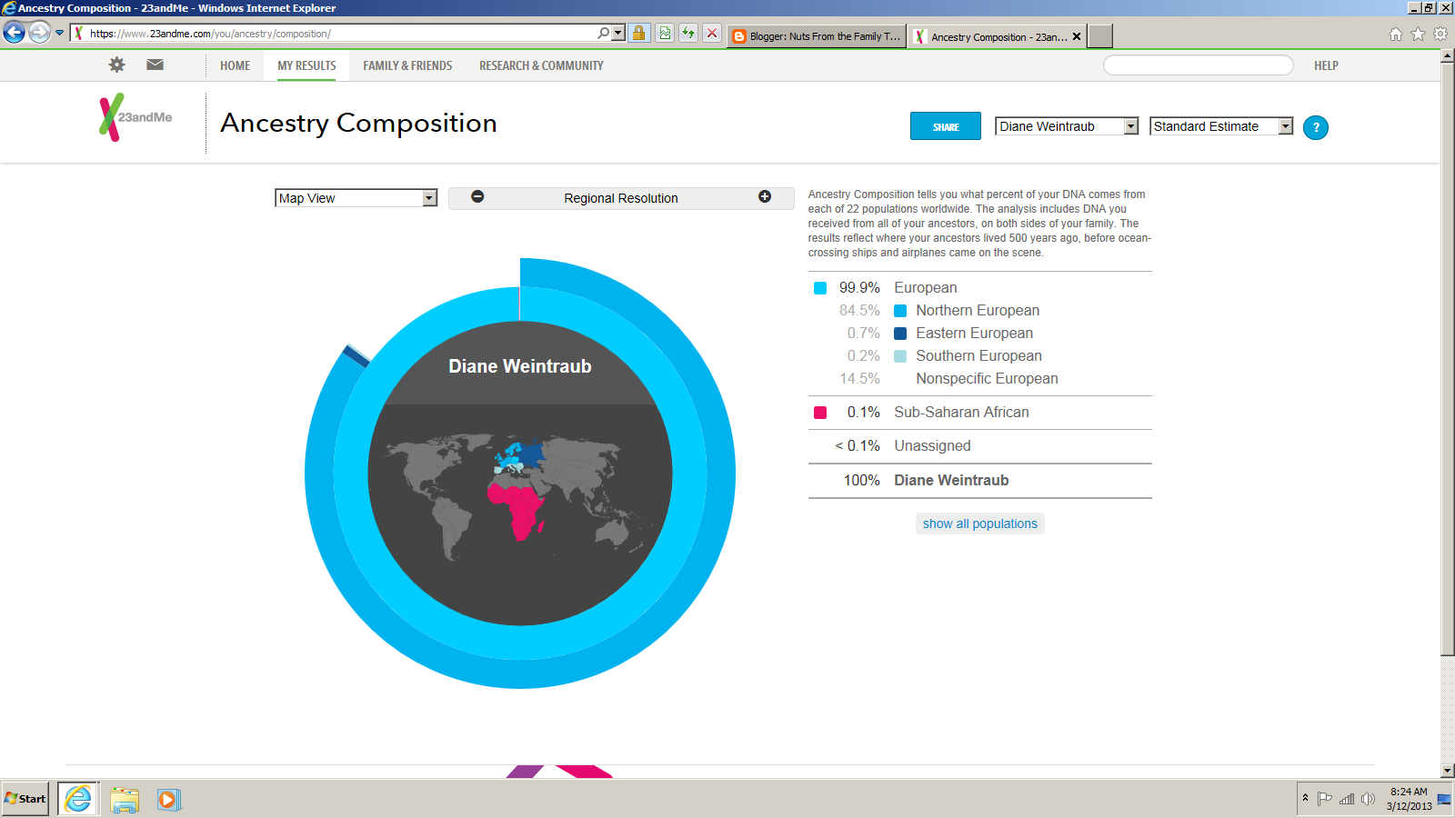Click inside the search field
Screen dimensions: 1455x818
1199,65
